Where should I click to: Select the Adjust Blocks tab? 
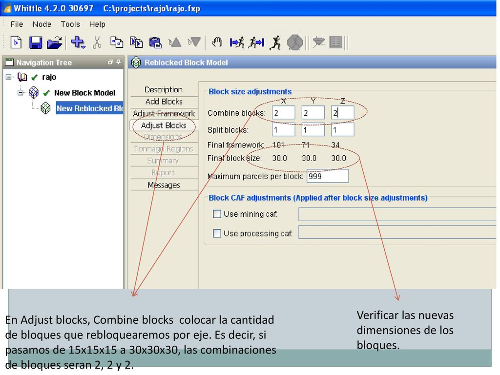pyautogui.click(x=164, y=125)
